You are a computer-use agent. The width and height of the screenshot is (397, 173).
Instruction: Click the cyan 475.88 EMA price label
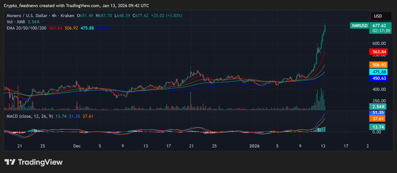coord(378,72)
